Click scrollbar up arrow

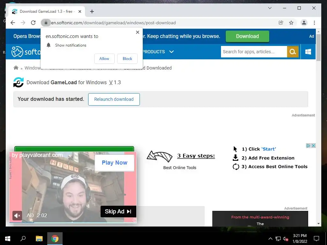pos(318,32)
